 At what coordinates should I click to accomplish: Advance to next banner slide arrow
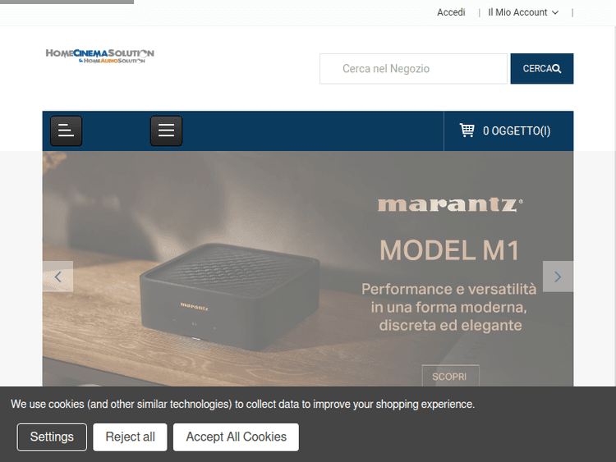[x=558, y=277]
